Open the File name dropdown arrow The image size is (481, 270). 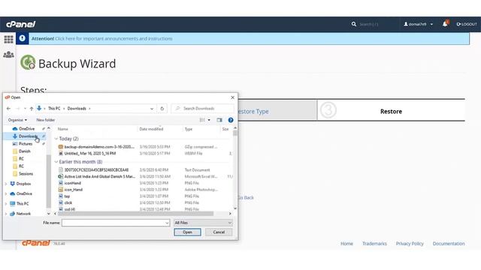(167, 223)
